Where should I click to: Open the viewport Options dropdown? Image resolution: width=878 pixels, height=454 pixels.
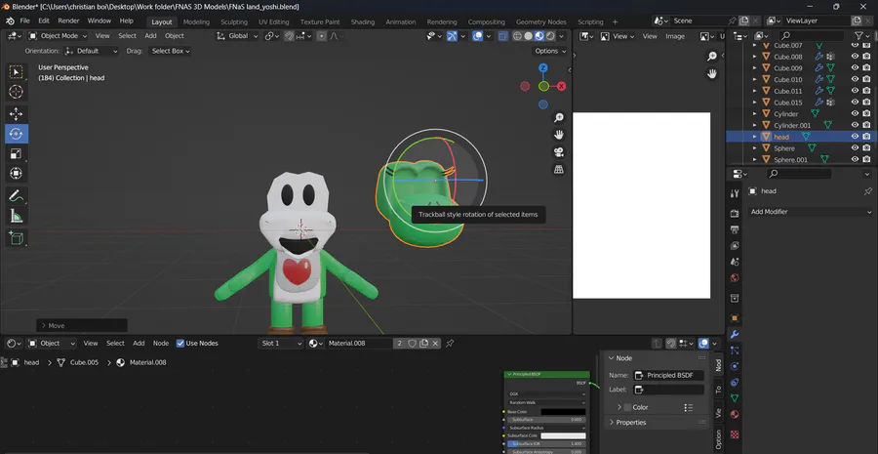point(550,51)
